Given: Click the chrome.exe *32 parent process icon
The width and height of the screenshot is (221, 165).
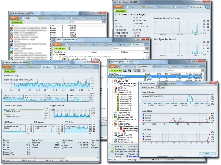Looking at the screenshot, I should pyautogui.click(x=115, y=92).
